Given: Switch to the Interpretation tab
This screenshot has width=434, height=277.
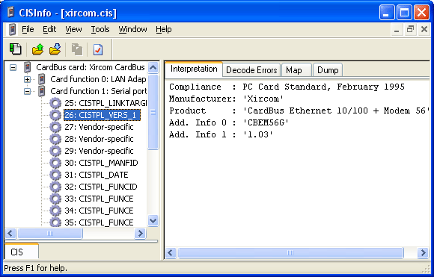Looking at the screenshot, I should click(194, 69).
